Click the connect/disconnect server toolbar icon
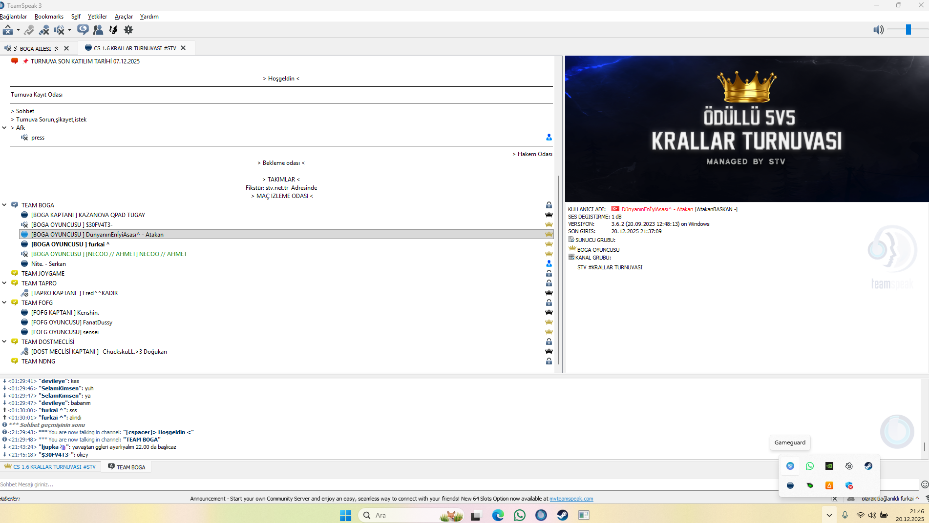This screenshot has width=929, height=523. (8, 30)
